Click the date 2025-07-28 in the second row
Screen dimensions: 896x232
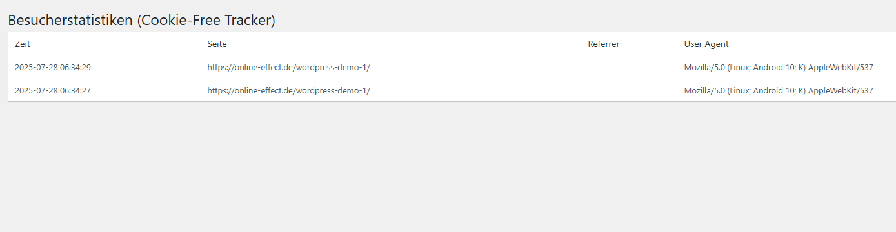point(35,90)
